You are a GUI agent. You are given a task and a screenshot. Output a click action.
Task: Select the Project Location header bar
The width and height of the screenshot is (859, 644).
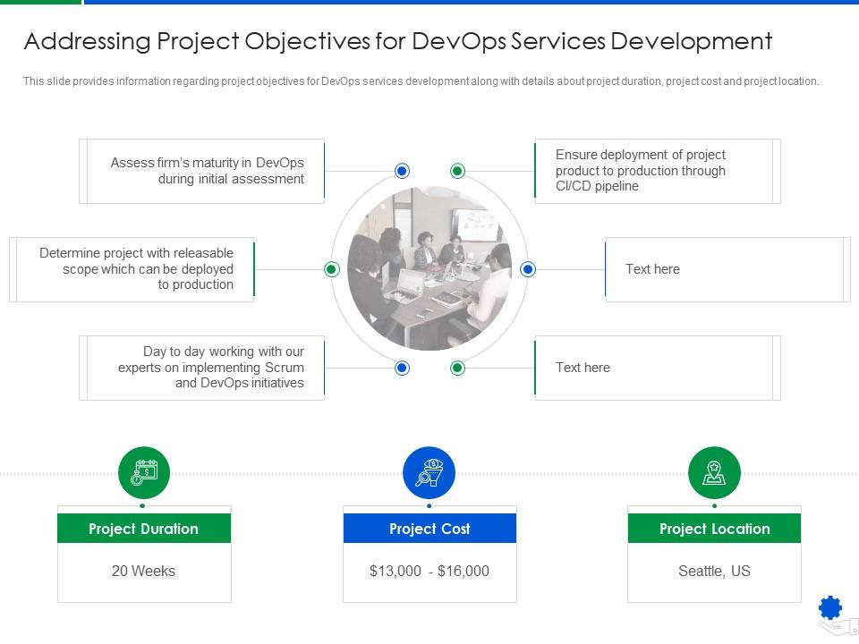point(714,529)
